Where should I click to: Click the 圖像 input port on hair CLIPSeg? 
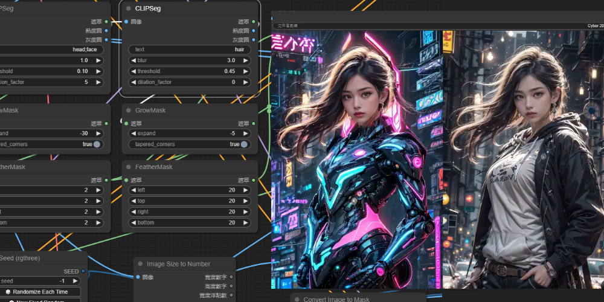click(126, 22)
